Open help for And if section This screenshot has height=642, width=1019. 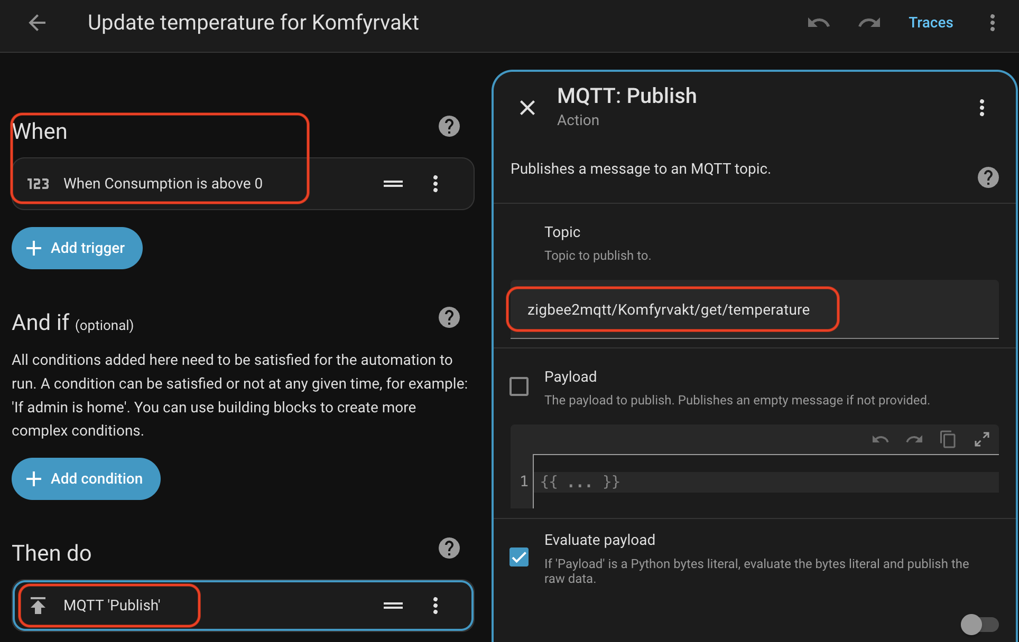(449, 317)
